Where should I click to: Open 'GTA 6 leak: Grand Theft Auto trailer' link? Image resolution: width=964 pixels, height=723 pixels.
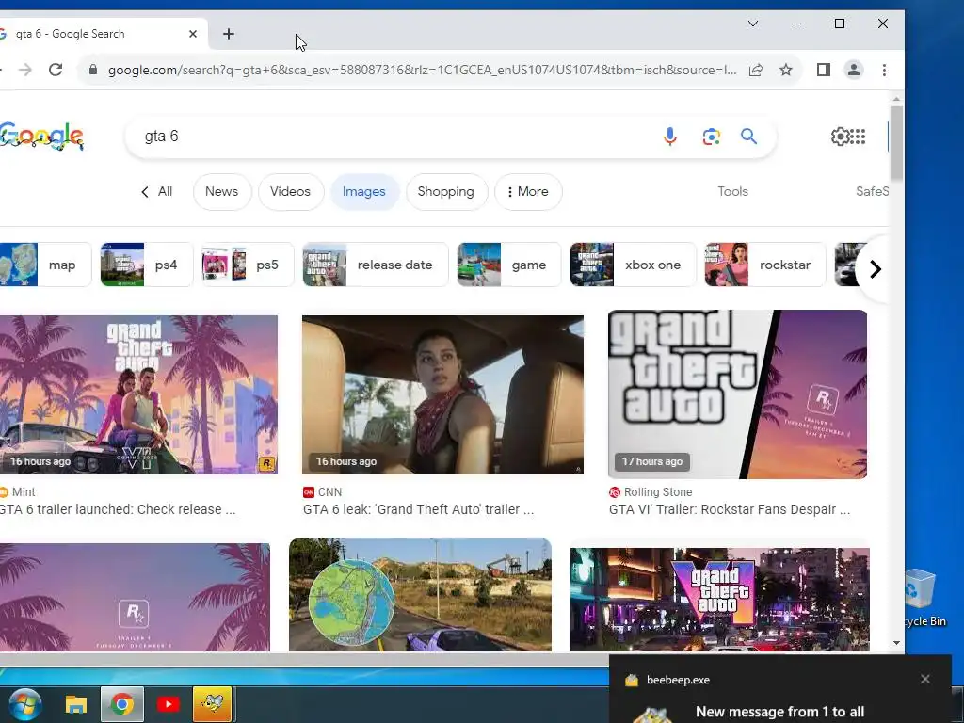pyautogui.click(x=418, y=509)
